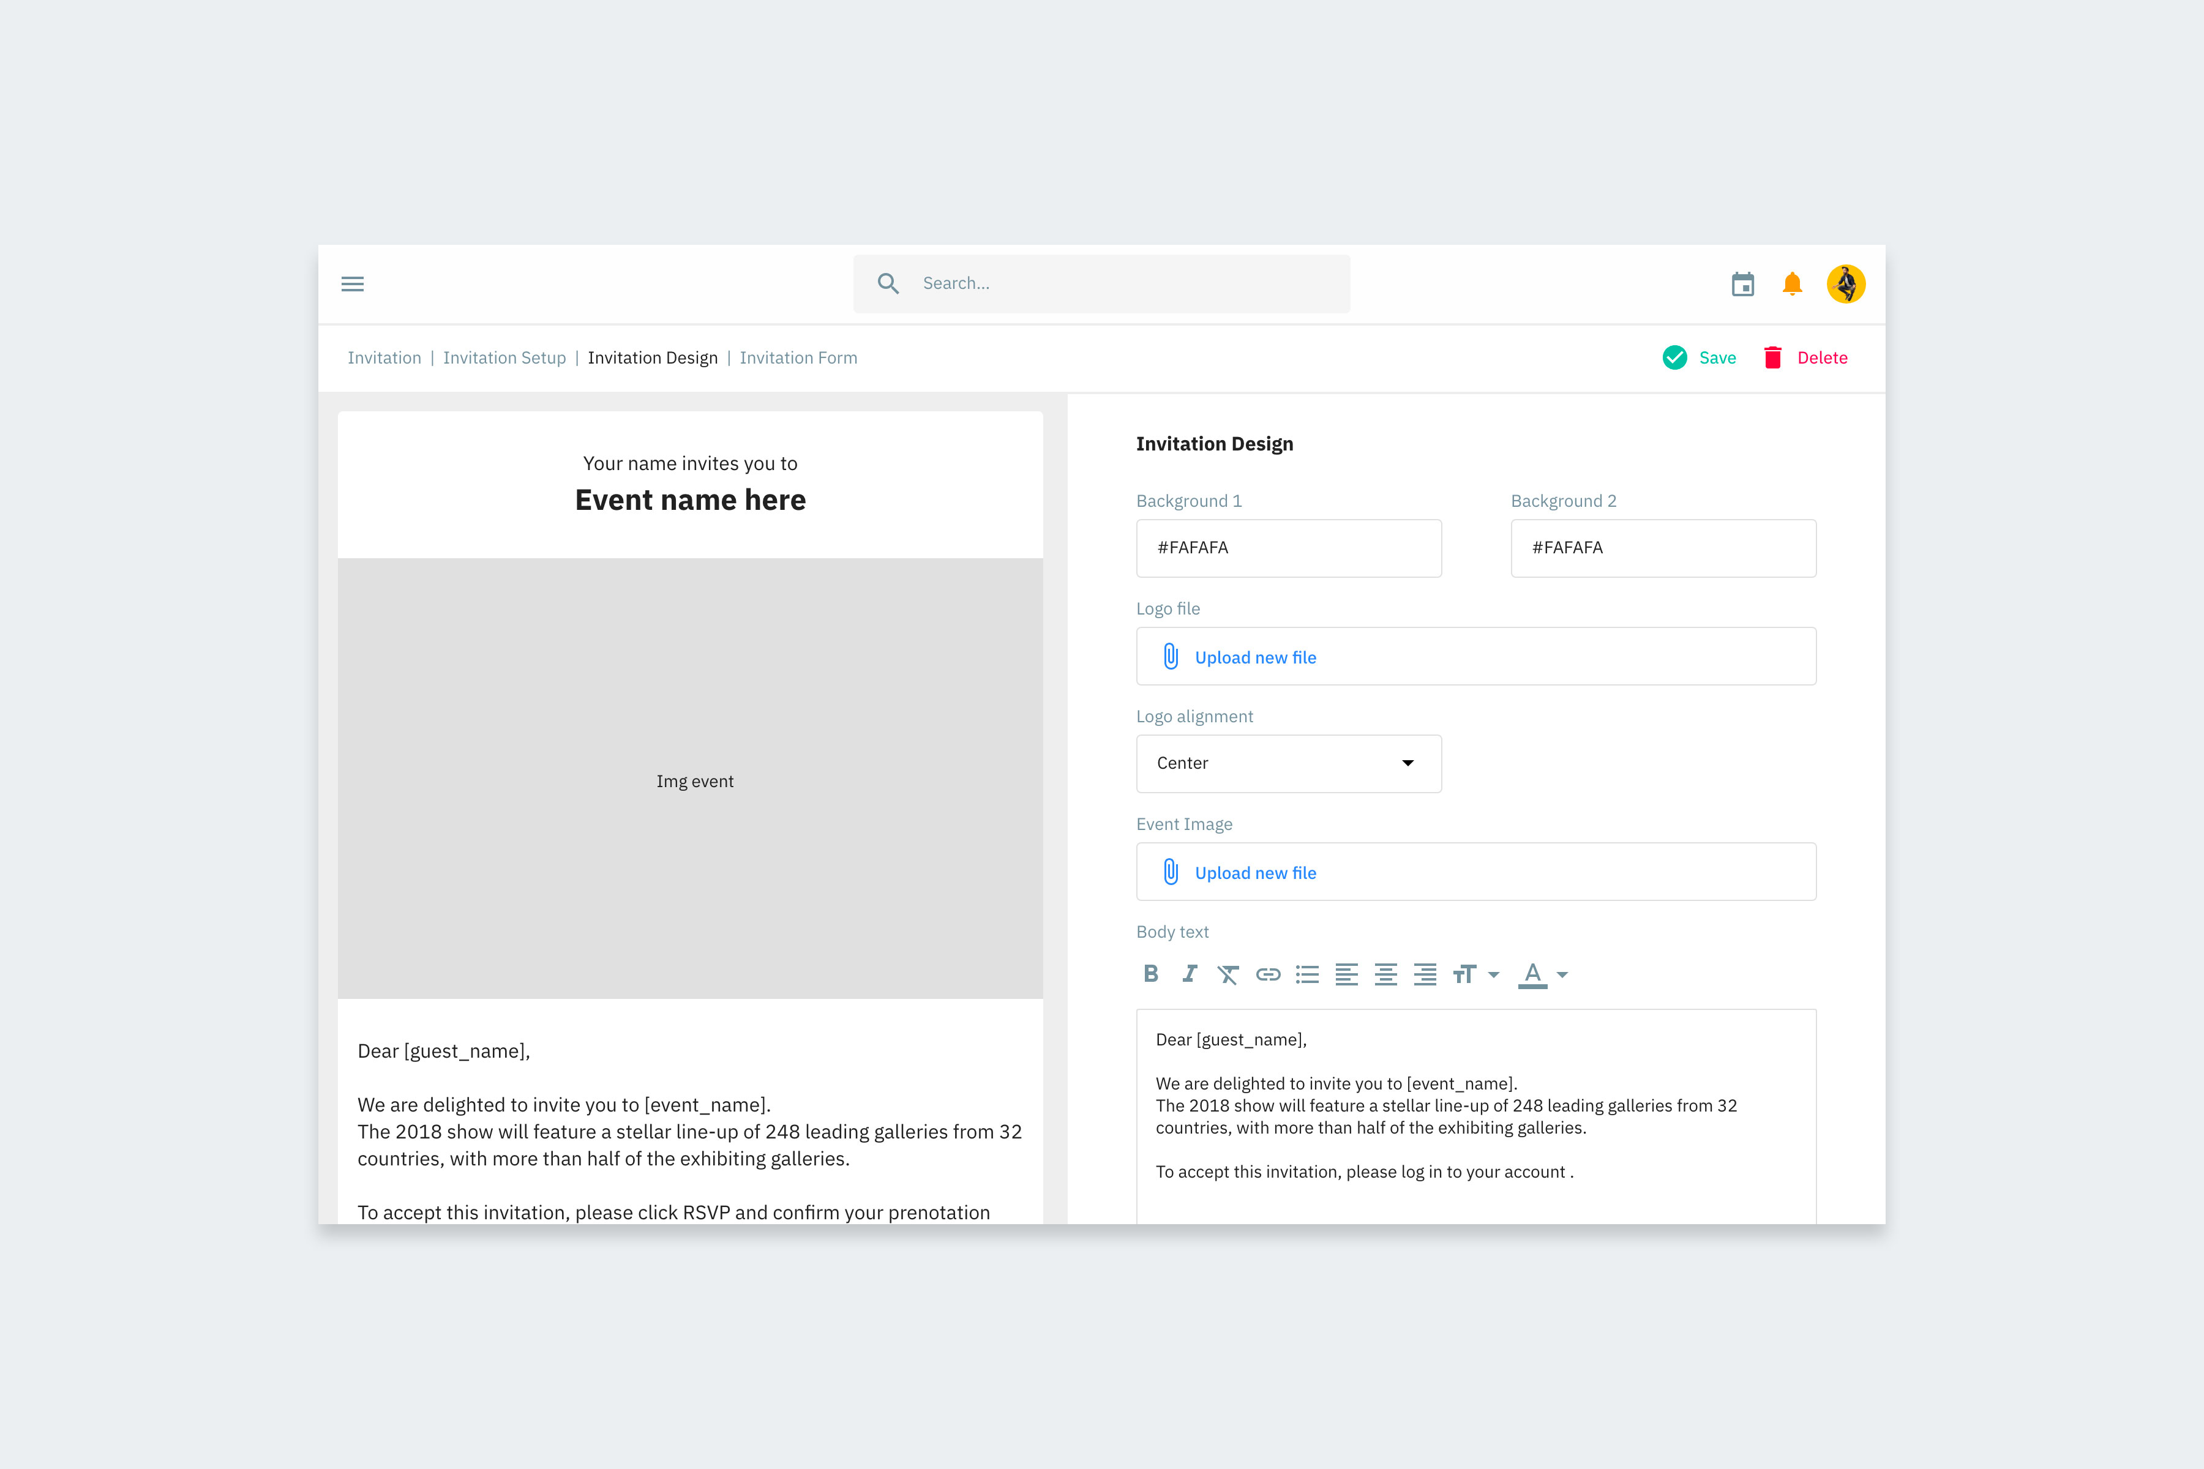Click 'Your name invites you to' text
This screenshot has height=1469, width=2204.
(691, 464)
